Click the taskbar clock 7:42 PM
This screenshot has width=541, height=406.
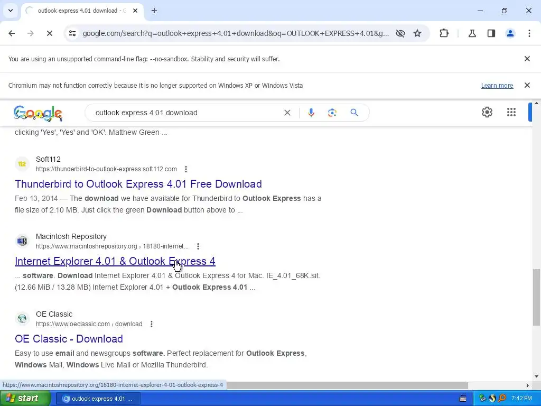pyautogui.click(x=521, y=399)
